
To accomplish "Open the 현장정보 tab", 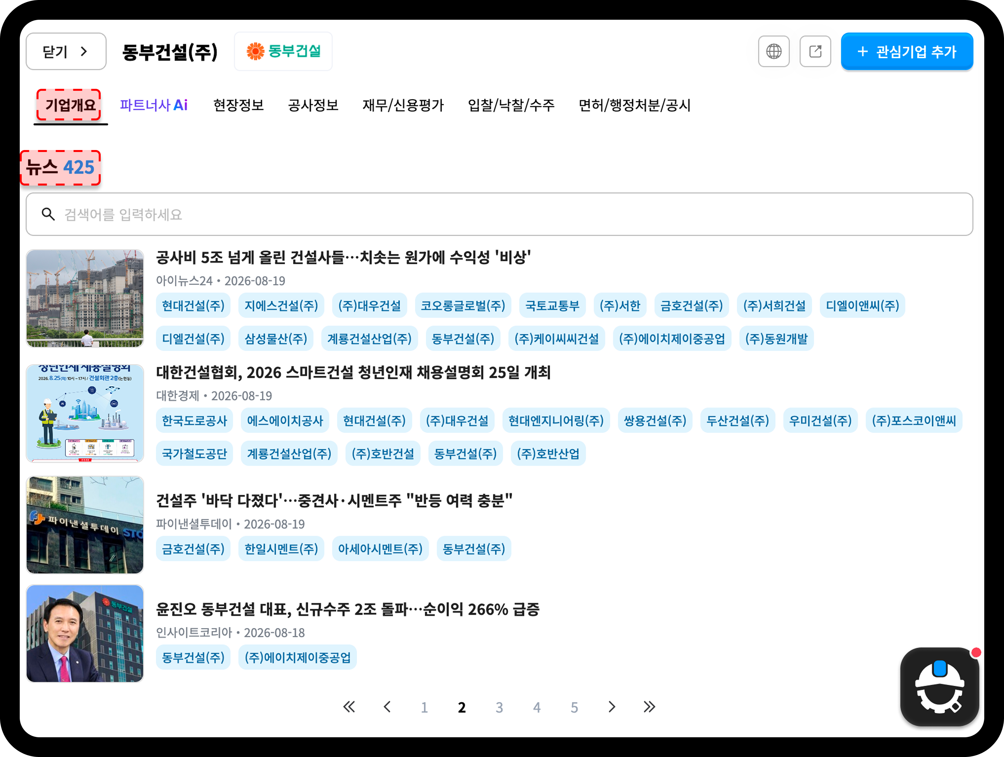I will pyautogui.click(x=239, y=105).
